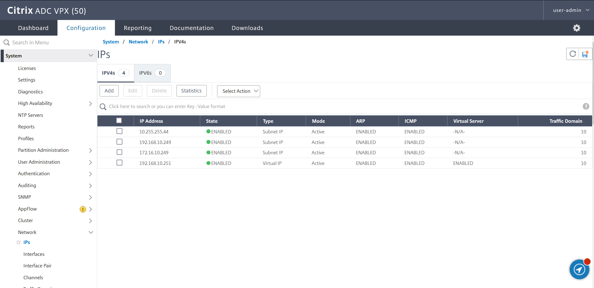Open the settings gear in the top bar
This screenshot has height=288, width=594.
pyautogui.click(x=577, y=28)
